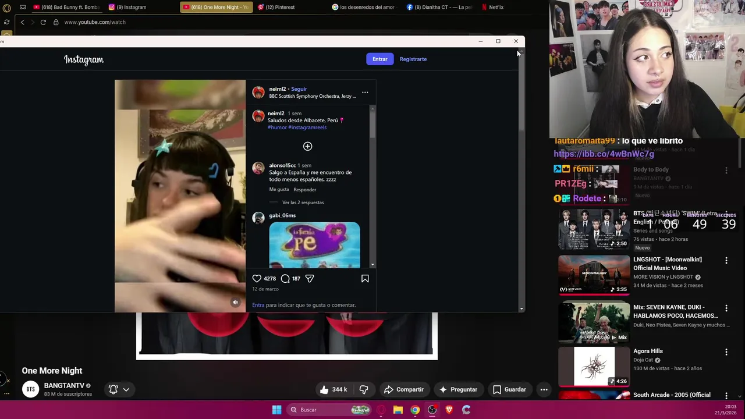Image resolution: width=745 pixels, height=419 pixels.
Task: Reply to alonso15cc's comment
Action: coord(305,189)
